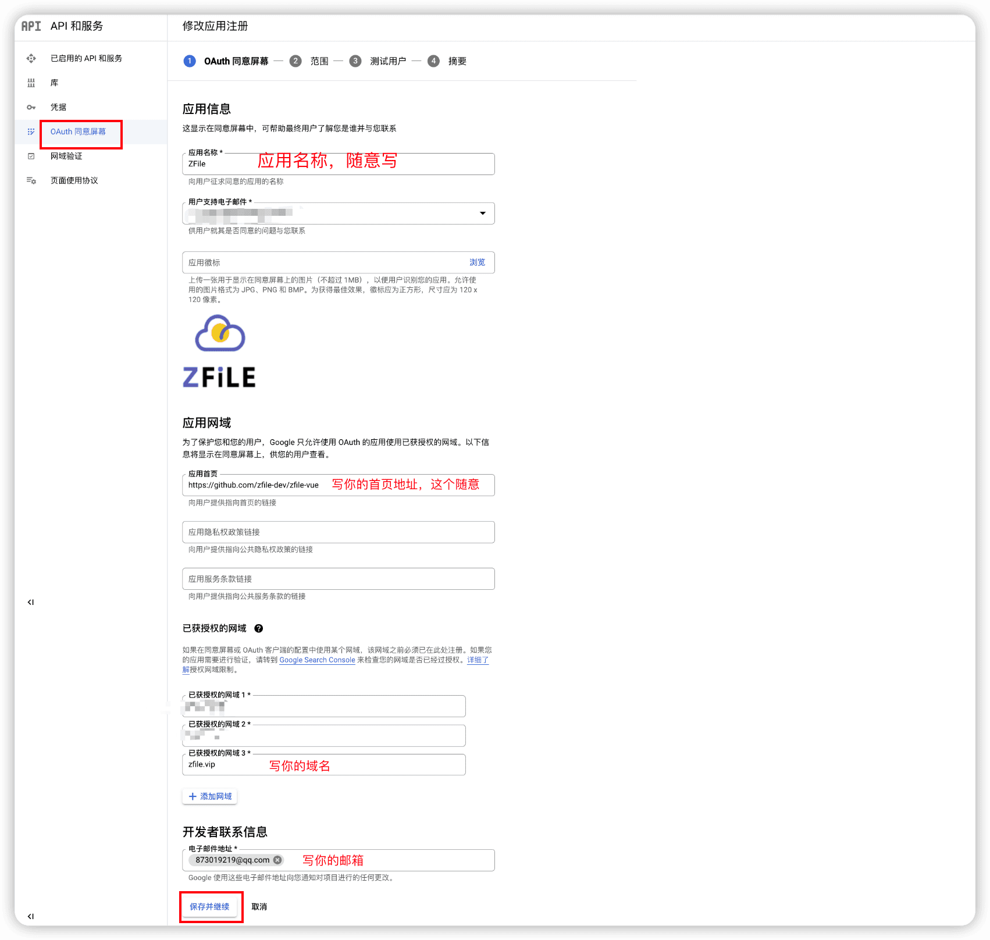This screenshot has width=990, height=940.
Task: Click the Library icon in sidebar
Action: coord(31,83)
